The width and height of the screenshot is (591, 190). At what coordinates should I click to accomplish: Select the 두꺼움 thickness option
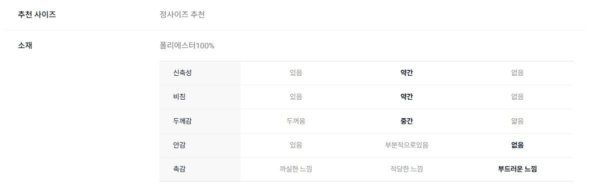click(296, 121)
